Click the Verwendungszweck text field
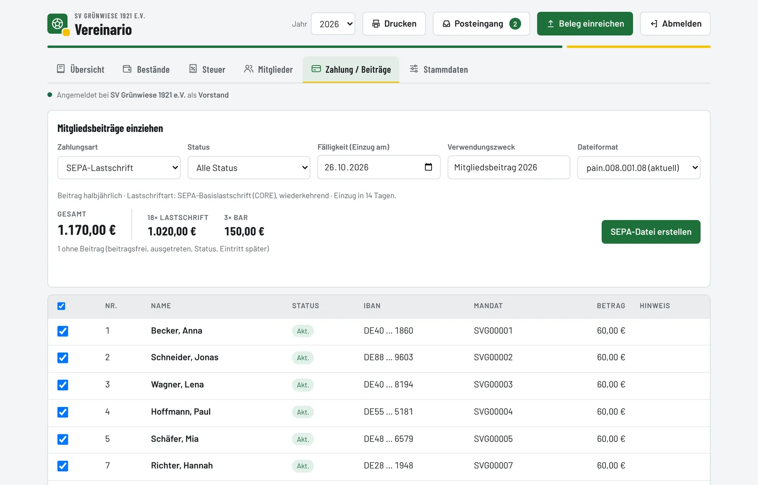The height and width of the screenshot is (485, 758). click(x=509, y=168)
